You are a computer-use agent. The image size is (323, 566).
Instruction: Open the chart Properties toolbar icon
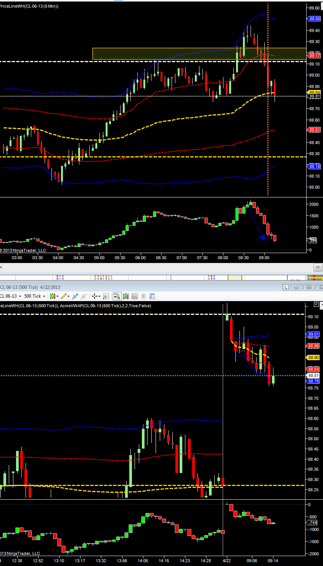pyautogui.click(x=152, y=296)
